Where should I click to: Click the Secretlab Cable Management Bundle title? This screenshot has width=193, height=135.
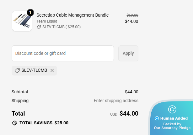point(72,15)
